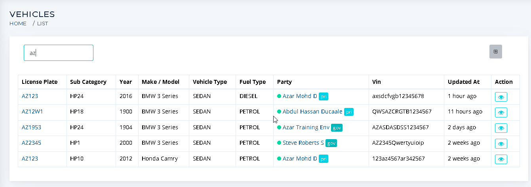531x187 pixels.
Task: View details for vin axsdcfvgb12345678
Action: tap(501, 97)
